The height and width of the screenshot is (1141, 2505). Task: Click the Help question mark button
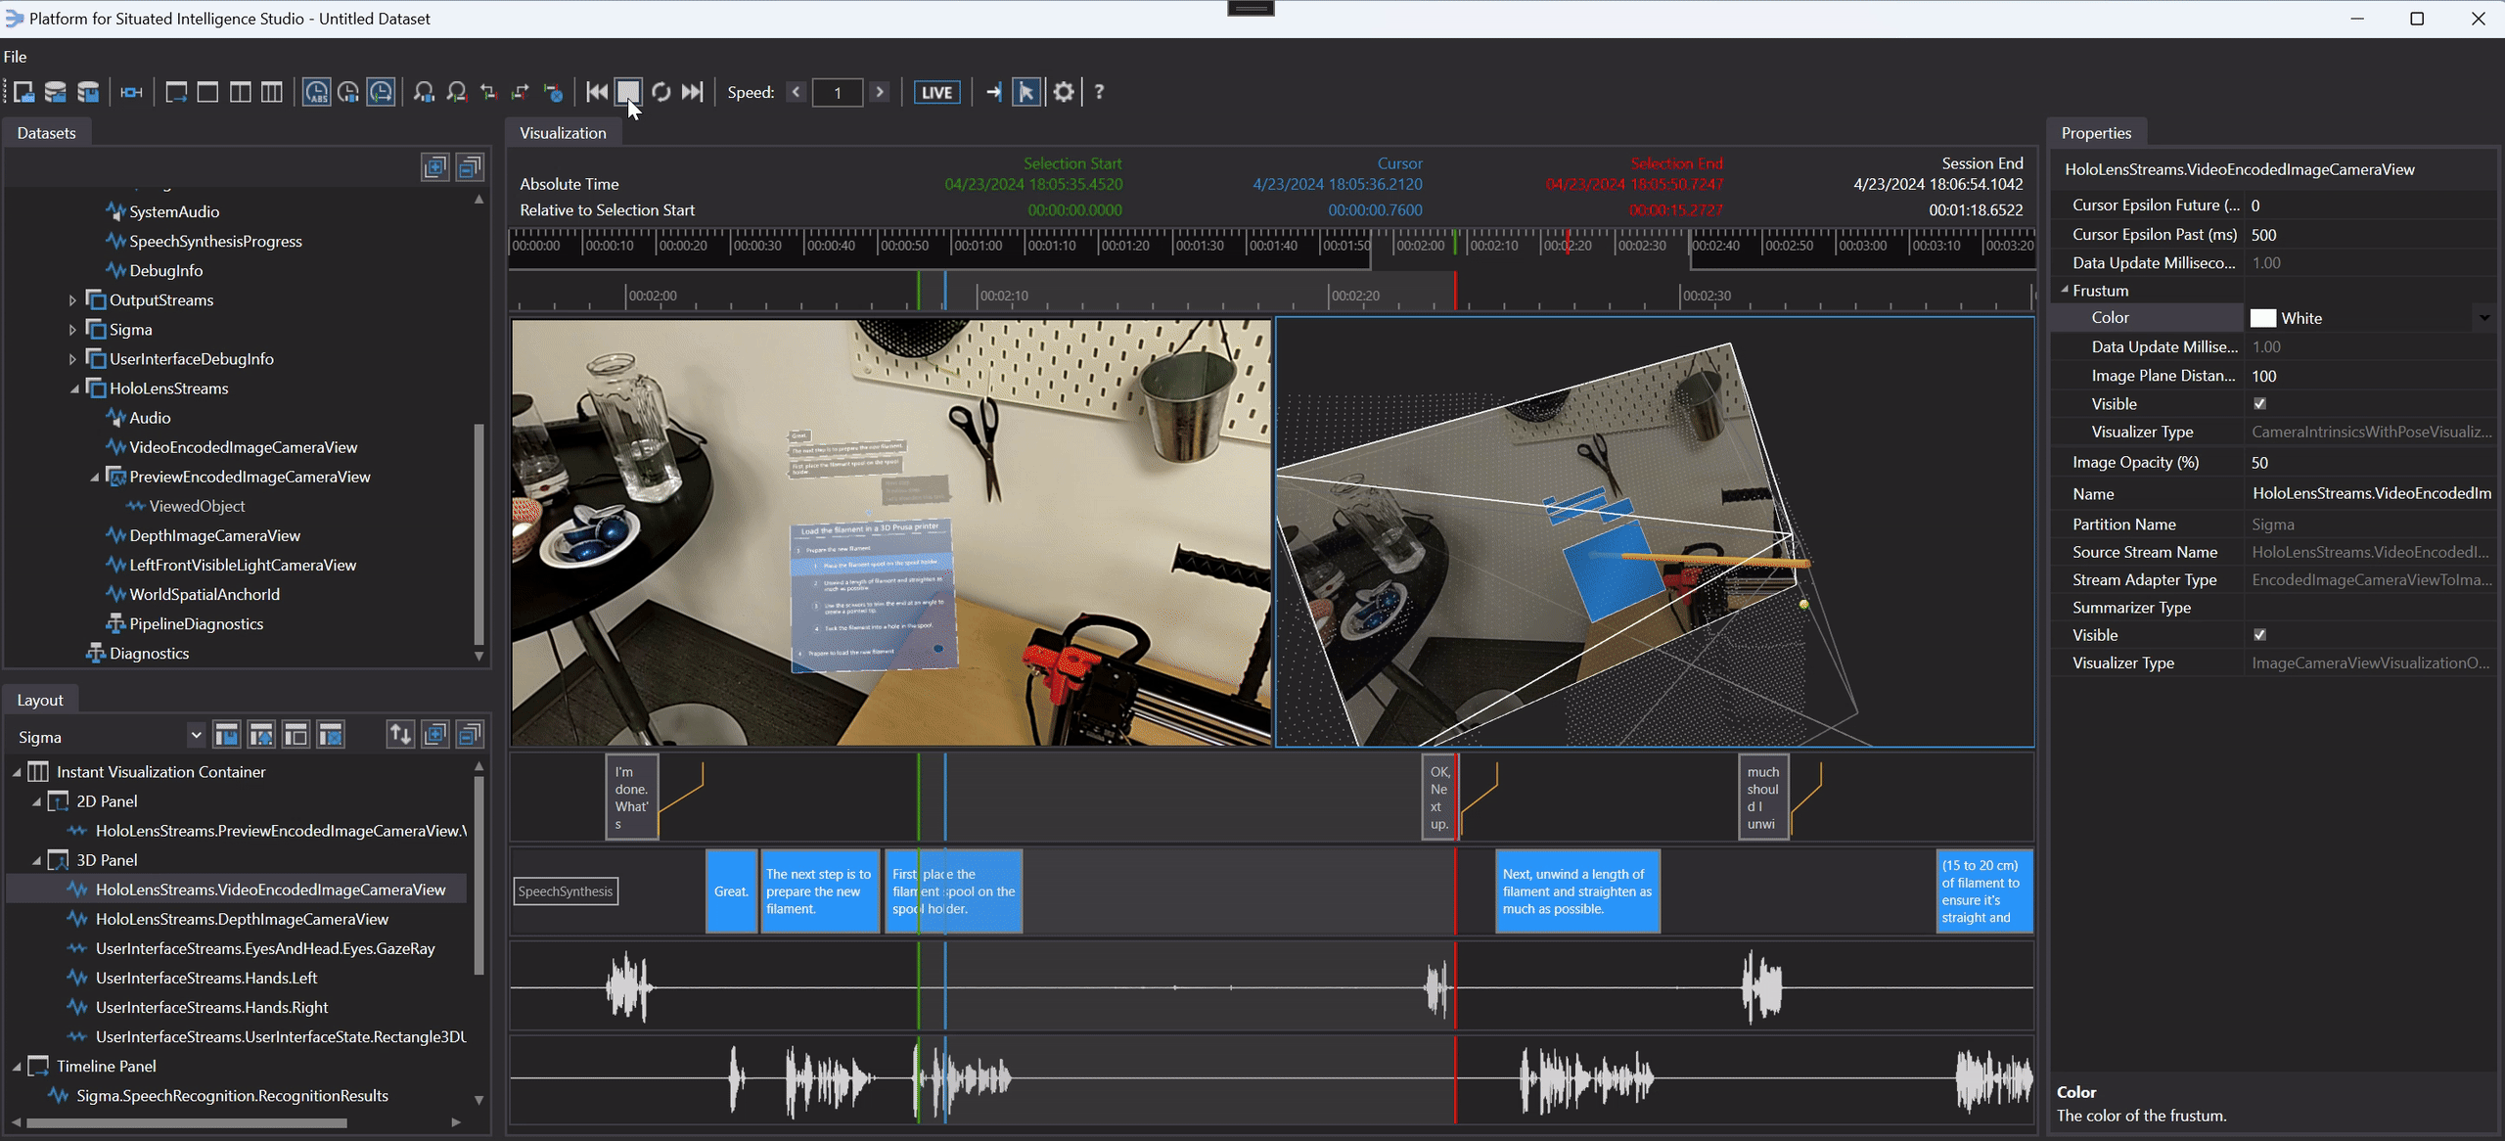(1098, 92)
